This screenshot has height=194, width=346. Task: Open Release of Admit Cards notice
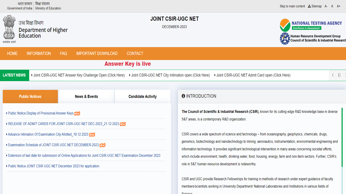point(64,124)
